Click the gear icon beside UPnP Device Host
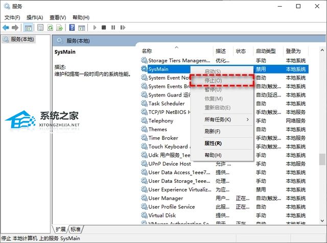The height and width of the screenshot is (243, 327). pyautogui.click(x=144, y=163)
